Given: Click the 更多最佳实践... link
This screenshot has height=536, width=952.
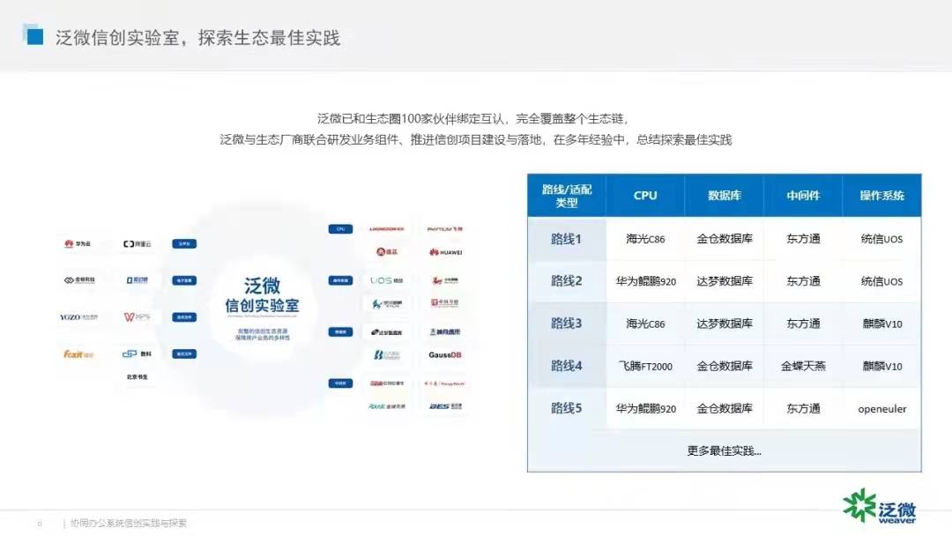Looking at the screenshot, I should 724,451.
